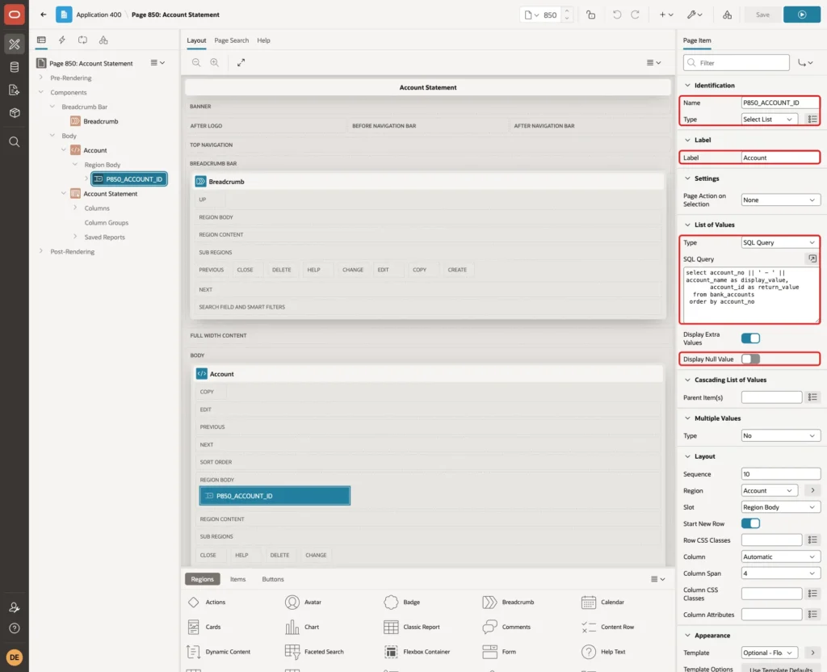Click the Name input field
This screenshot has width=827, height=672.
coord(779,103)
